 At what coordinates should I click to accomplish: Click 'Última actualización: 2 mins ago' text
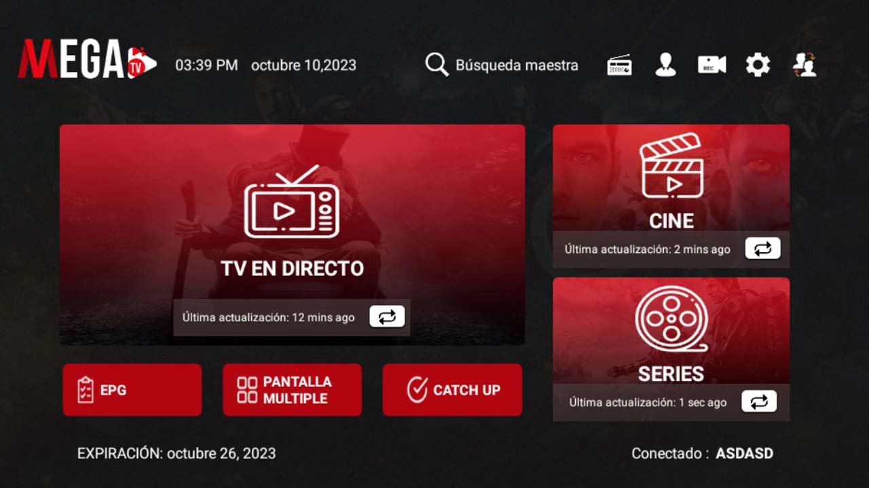[x=648, y=249]
